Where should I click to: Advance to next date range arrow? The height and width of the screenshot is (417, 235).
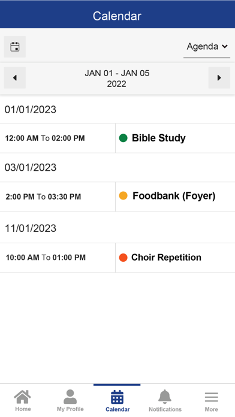pyautogui.click(x=219, y=78)
